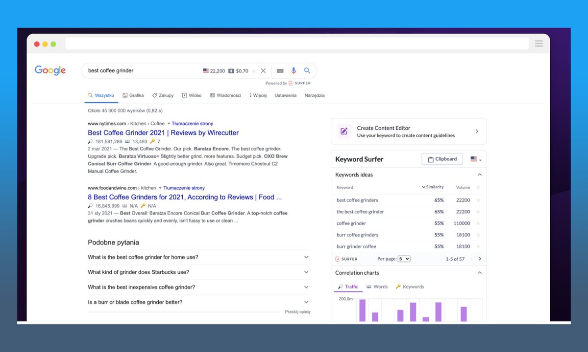Click the blue magnifier search icon
The image size is (588, 352).
point(307,71)
